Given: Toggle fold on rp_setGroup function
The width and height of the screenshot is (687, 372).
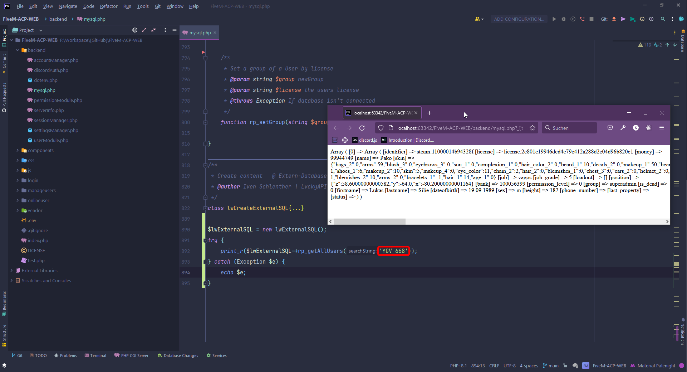Looking at the screenshot, I should (205, 122).
